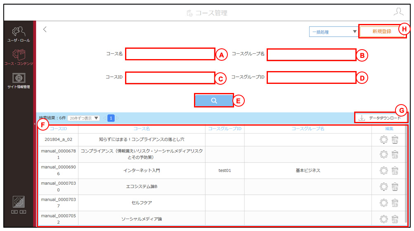The width and height of the screenshot is (414, 231).
Task: Select the manual_00006906 ID cell
Action: pos(58,171)
